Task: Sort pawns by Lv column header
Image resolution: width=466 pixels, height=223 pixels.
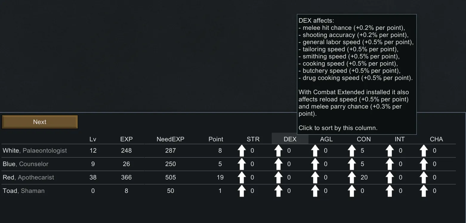Action: 93,139
